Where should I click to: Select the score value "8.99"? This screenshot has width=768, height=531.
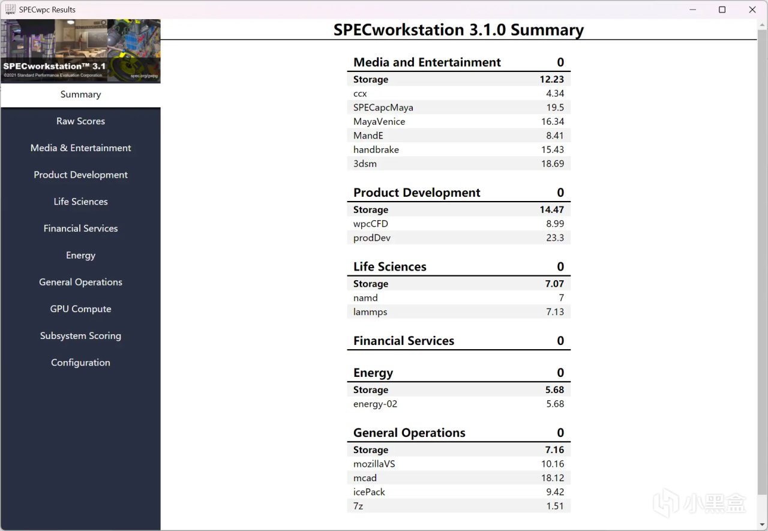point(554,224)
